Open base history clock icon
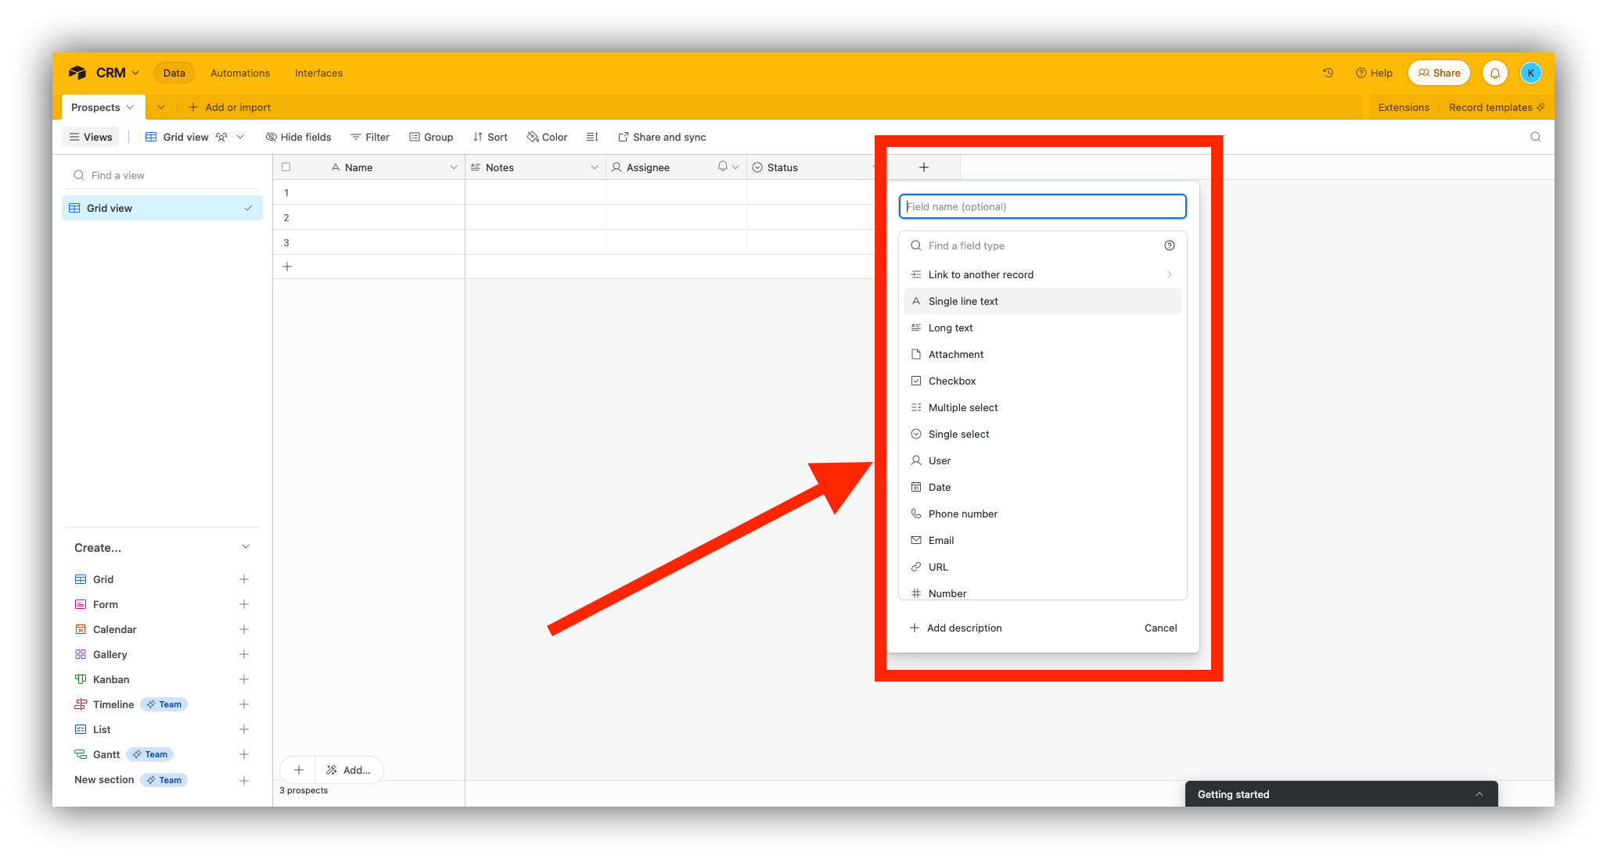This screenshot has height=859, width=1607. point(1328,73)
